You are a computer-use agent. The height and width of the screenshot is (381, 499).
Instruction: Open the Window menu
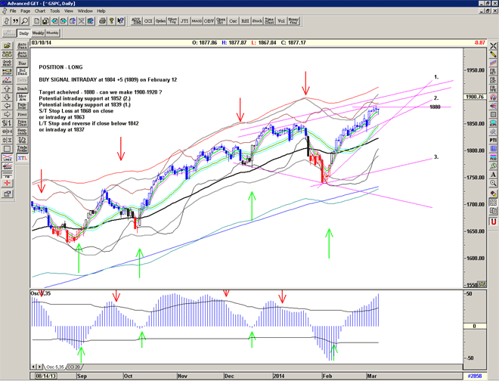tap(85, 11)
